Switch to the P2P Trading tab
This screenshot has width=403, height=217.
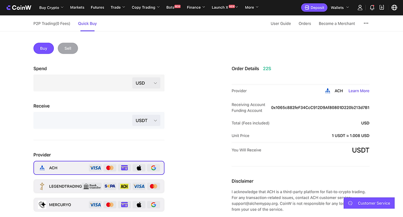pyautogui.click(x=52, y=23)
